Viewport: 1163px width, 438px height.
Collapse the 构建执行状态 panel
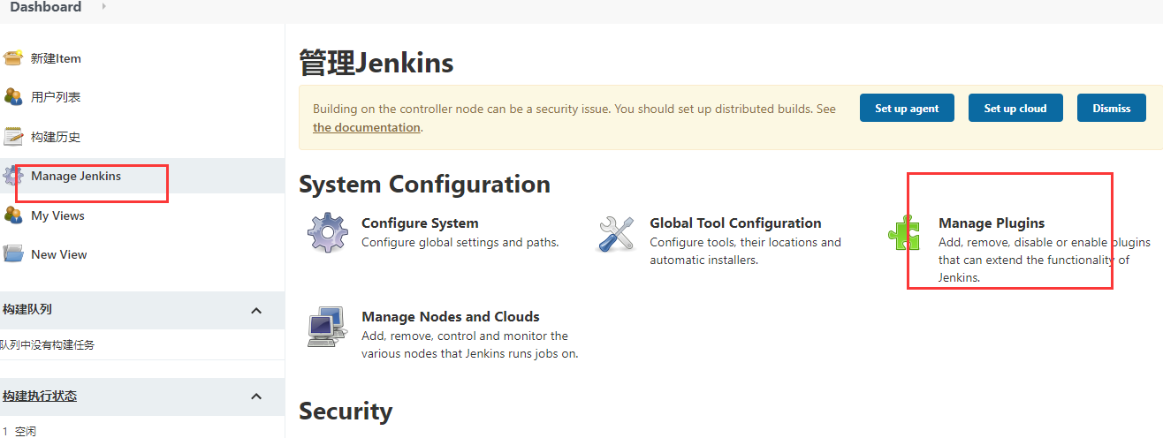pos(256,396)
